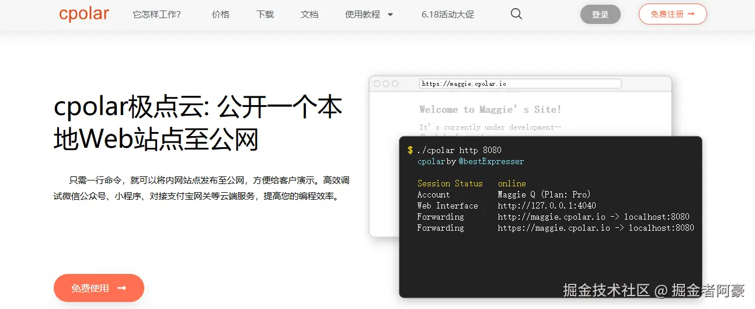Open the 文档 documentation link
This screenshot has height=309, width=755.
pyautogui.click(x=309, y=15)
